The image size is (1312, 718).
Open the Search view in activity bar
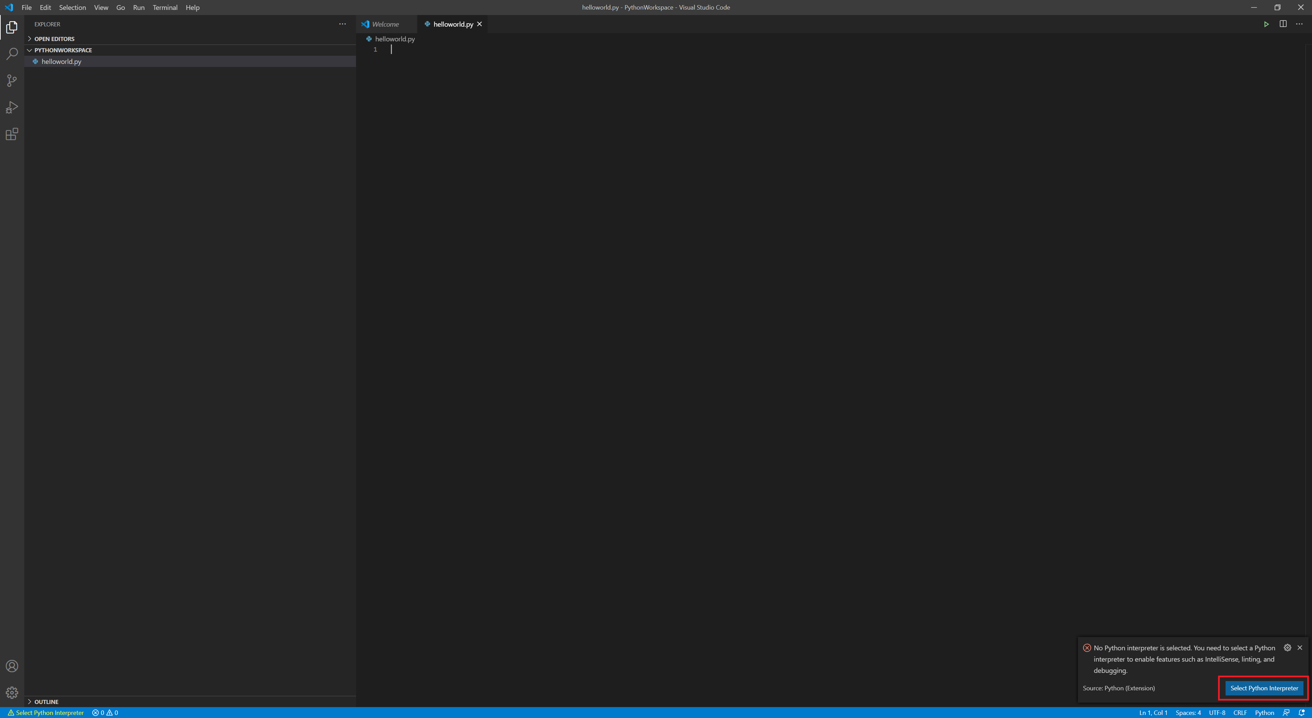(12, 54)
